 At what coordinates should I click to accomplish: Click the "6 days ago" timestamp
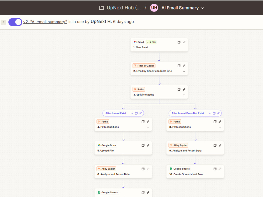(123, 22)
